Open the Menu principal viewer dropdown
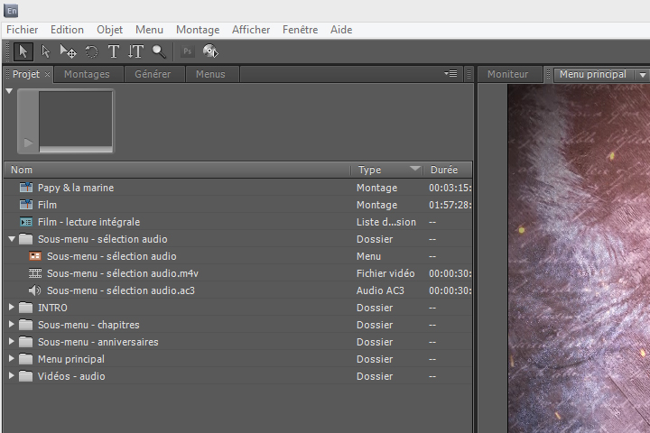The height and width of the screenshot is (433, 650). click(642, 75)
